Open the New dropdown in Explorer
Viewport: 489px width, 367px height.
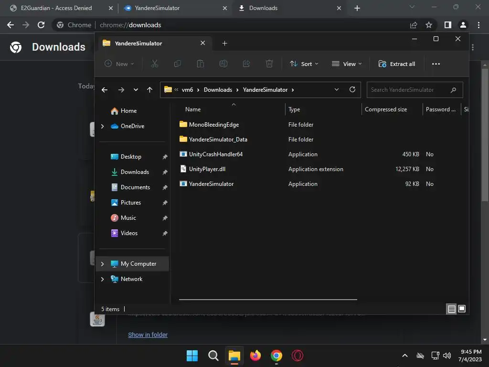(x=119, y=64)
